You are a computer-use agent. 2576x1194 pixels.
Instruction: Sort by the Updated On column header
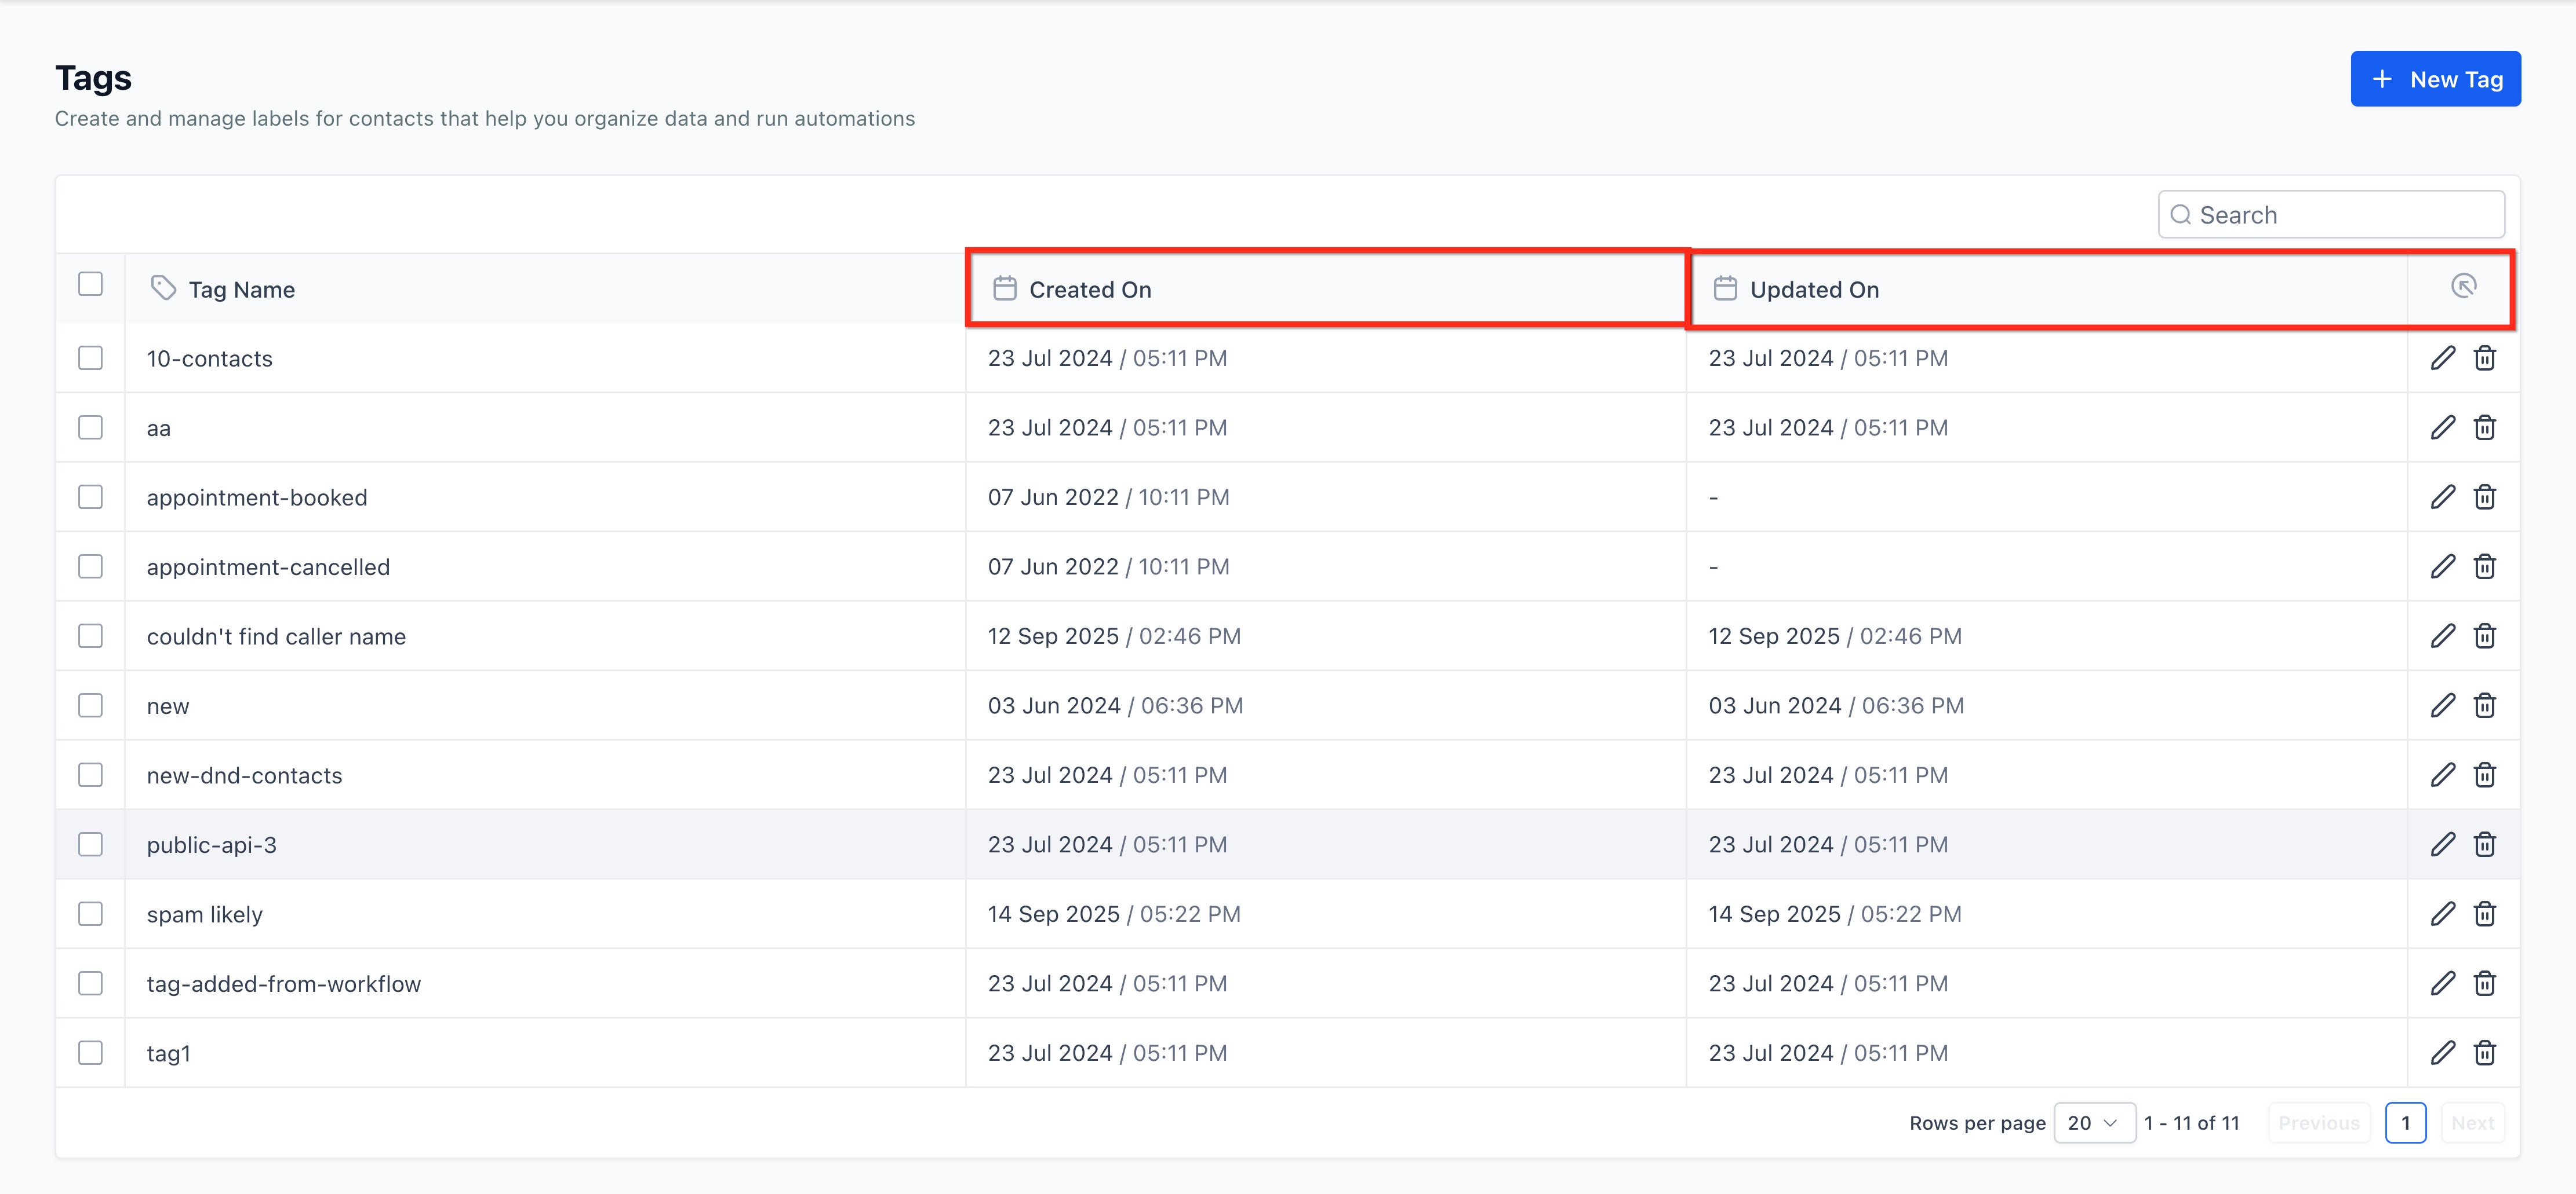[1813, 290]
